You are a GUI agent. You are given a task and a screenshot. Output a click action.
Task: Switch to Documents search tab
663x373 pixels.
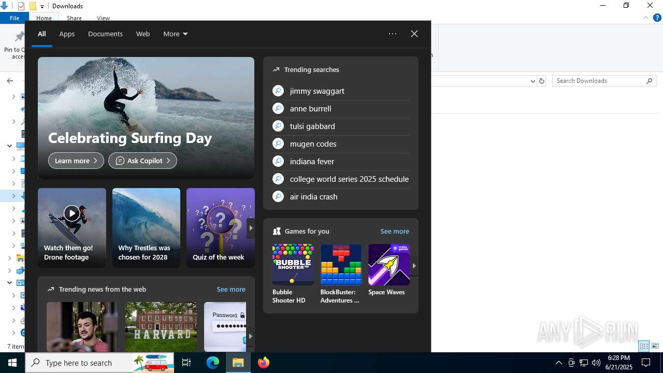(x=105, y=34)
